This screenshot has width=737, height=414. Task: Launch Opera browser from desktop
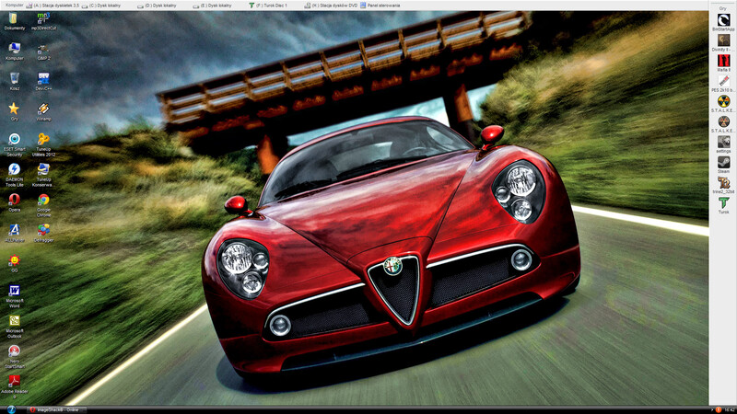pyautogui.click(x=14, y=200)
